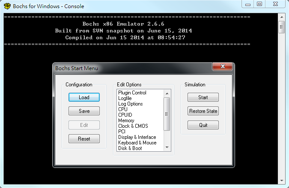Click the Restore State button
The width and height of the screenshot is (289, 188).
pyautogui.click(x=203, y=111)
